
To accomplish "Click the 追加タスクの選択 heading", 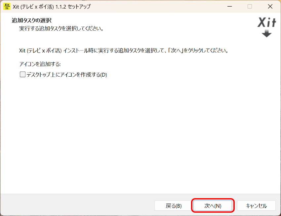I will click(x=31, y=20).
